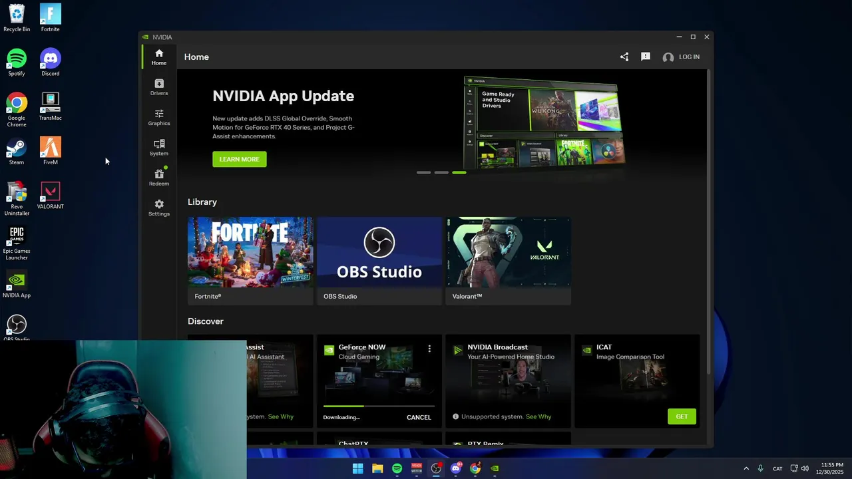Click the NVIDIA Broadcast card logo icon
The image size is (852, 479).
coord(458,350)
